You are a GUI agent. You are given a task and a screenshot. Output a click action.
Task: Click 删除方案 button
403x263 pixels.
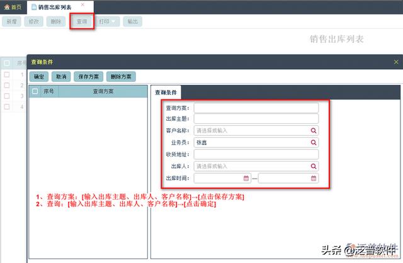[x=121, y=77]
